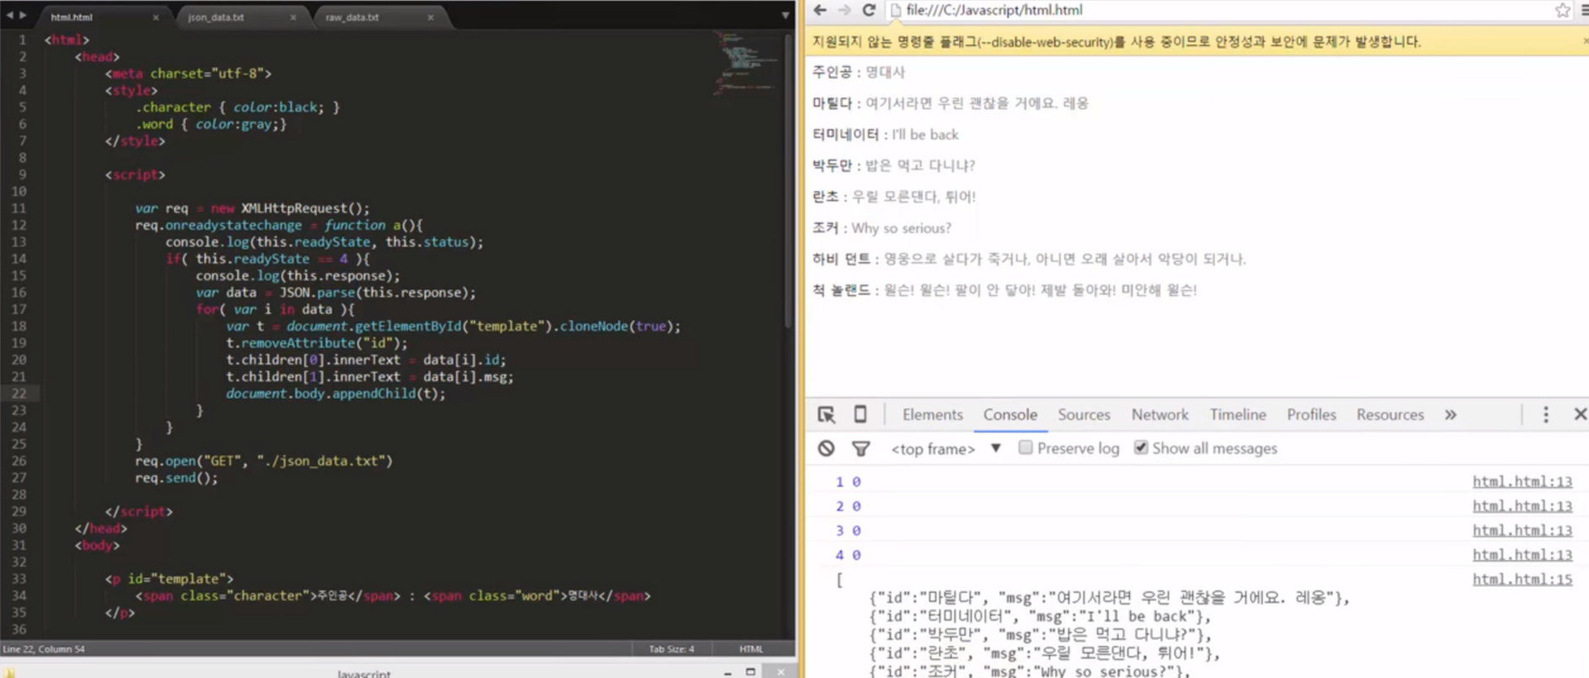Select the Console tab
This screenshot has width=1589, height=678.
1010,414
